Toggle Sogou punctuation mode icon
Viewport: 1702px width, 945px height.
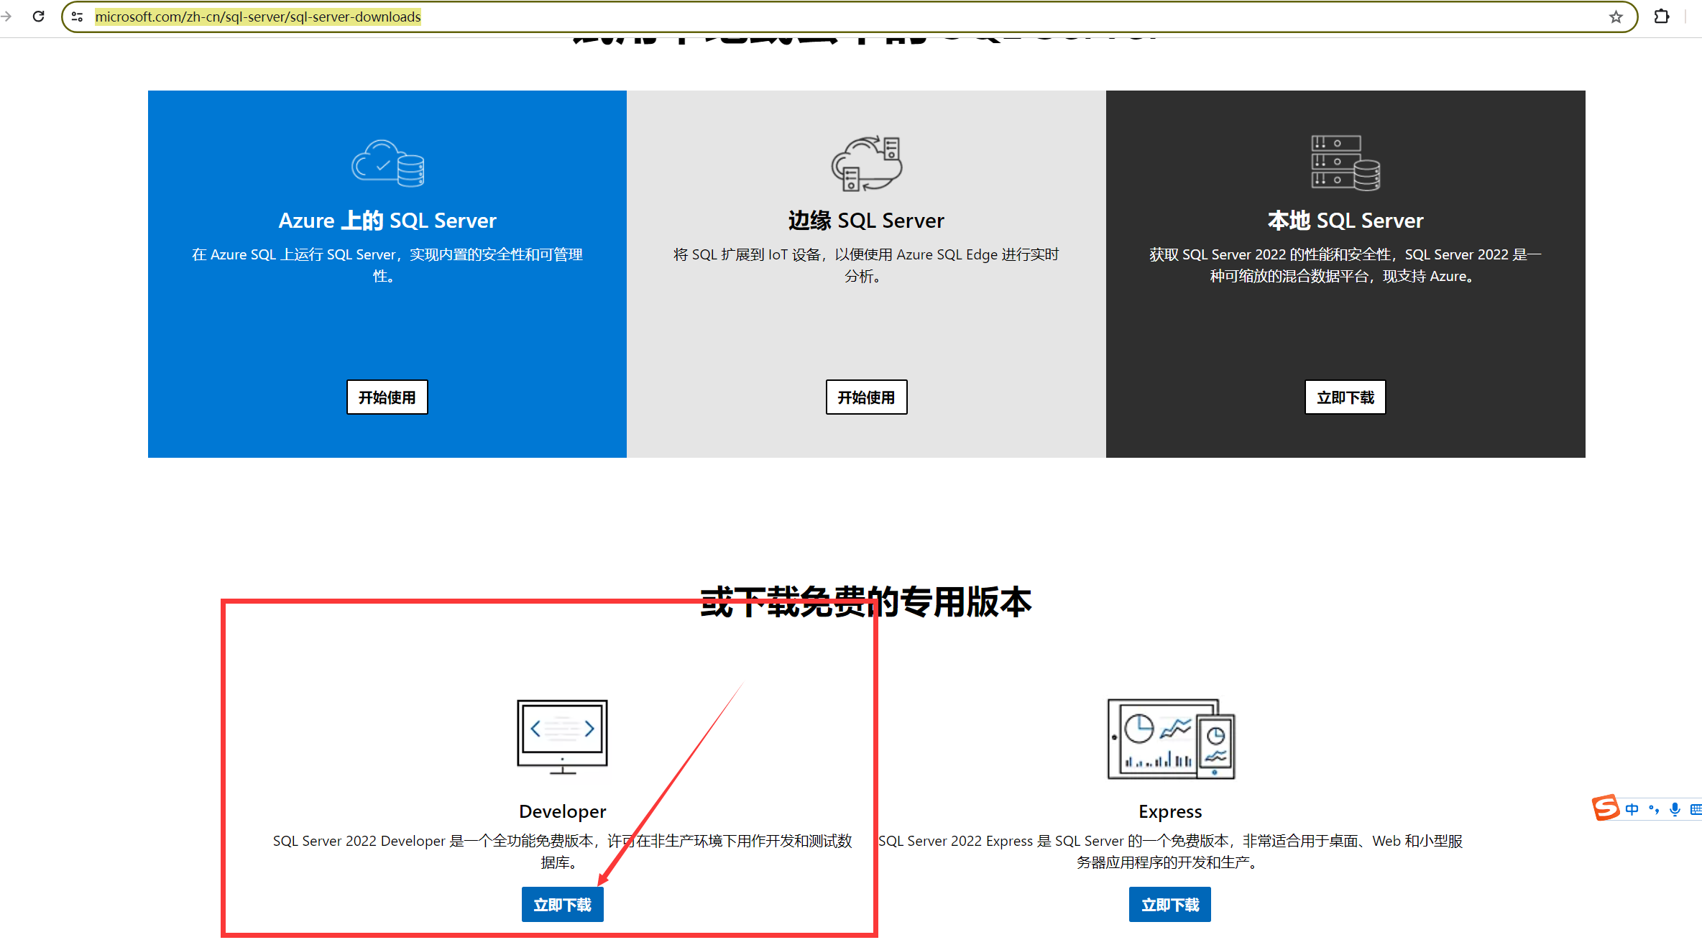point(1653,810)
